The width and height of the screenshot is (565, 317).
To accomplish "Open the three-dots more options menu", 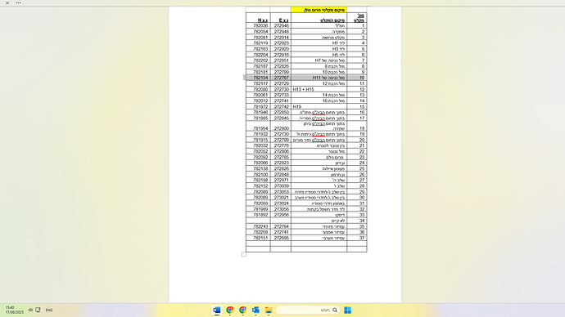I will [18, 3].
